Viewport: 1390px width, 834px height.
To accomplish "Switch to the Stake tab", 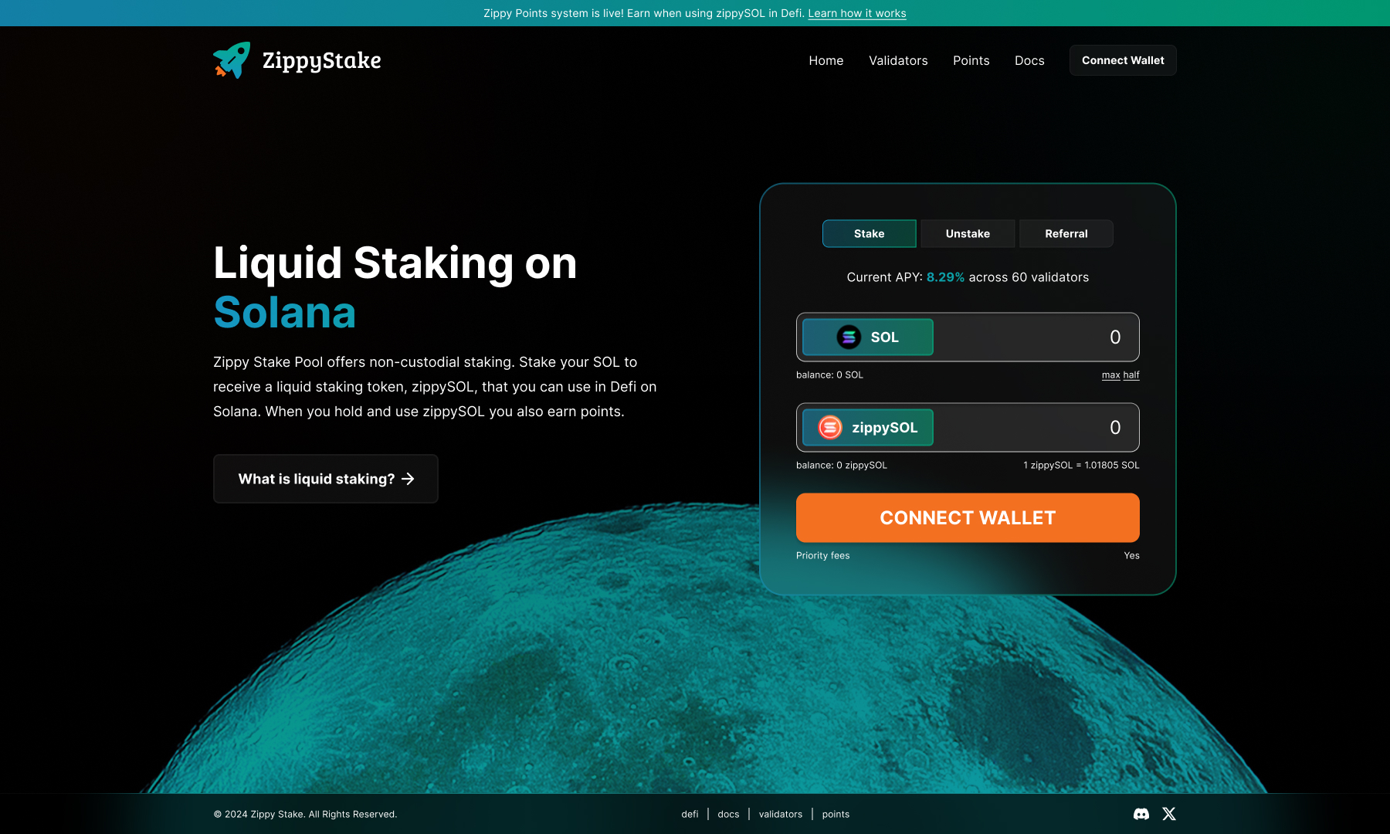I will [x=869, y=233].
